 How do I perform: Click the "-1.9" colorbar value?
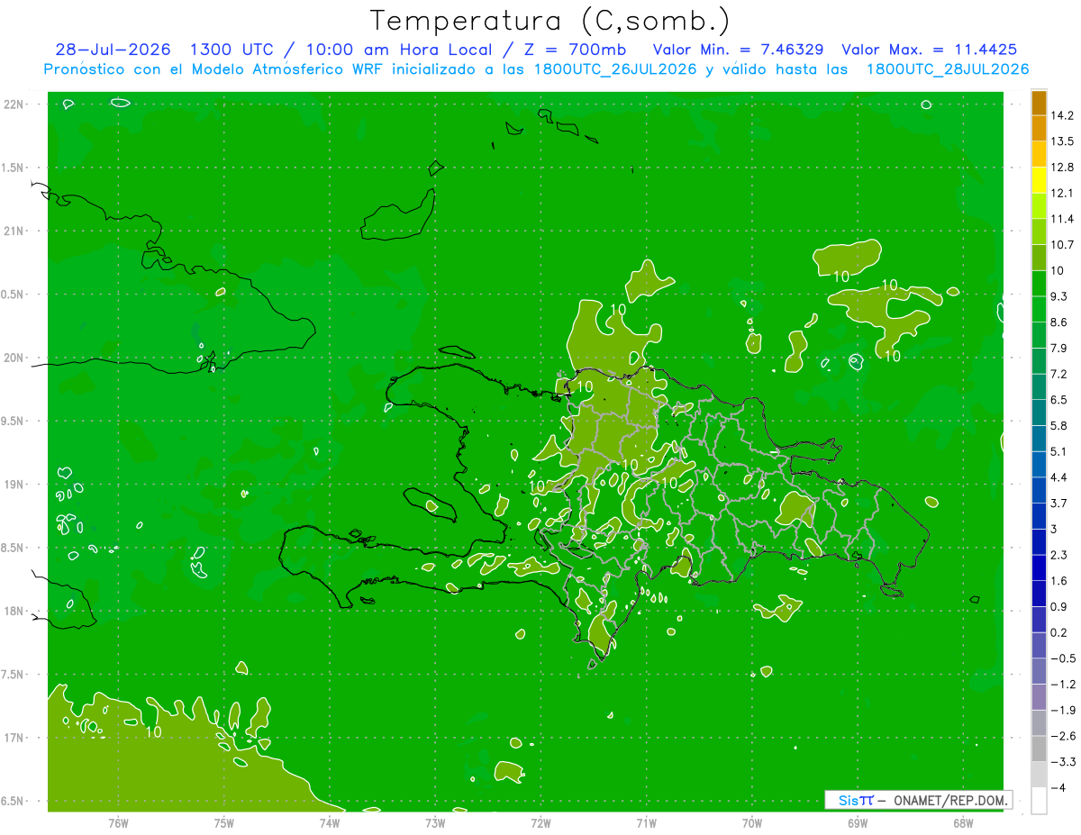tap(1063, 710)
